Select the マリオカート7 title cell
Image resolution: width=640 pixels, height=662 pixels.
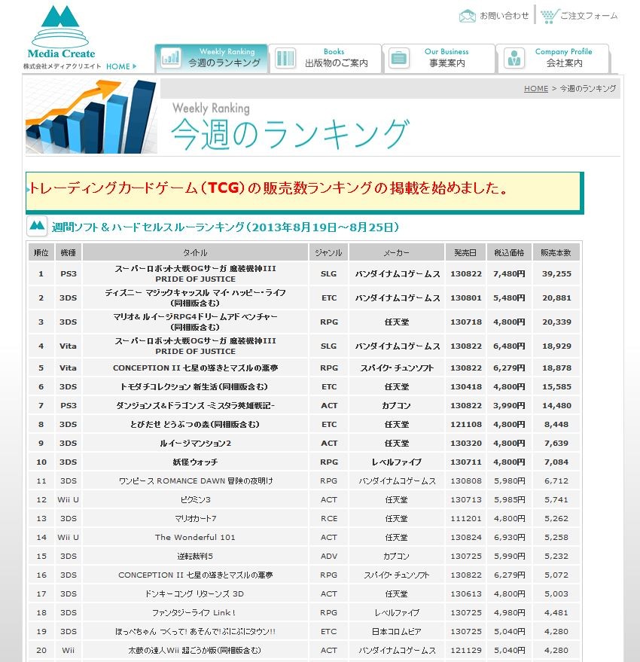coord(195,518)
